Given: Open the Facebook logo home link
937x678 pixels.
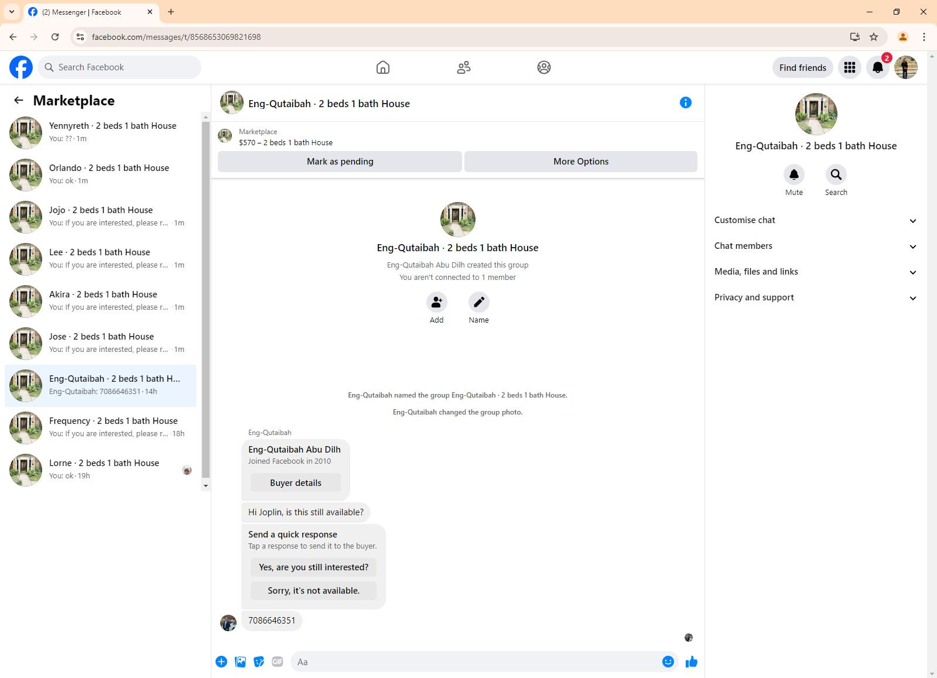Looking at the screenshot, I should 21,67.
